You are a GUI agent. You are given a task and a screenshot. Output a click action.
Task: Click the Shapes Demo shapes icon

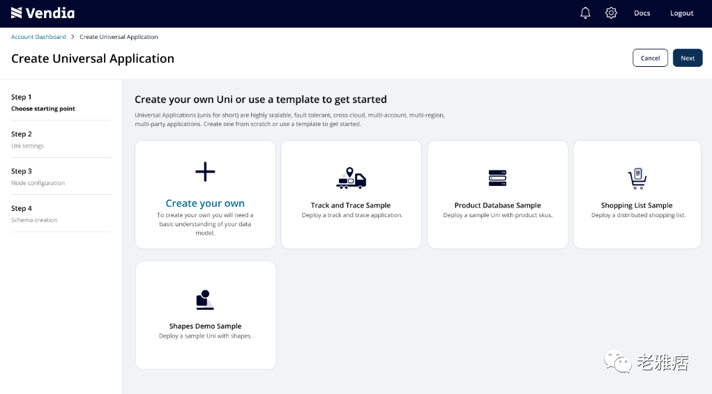click(x=205, y=300)
